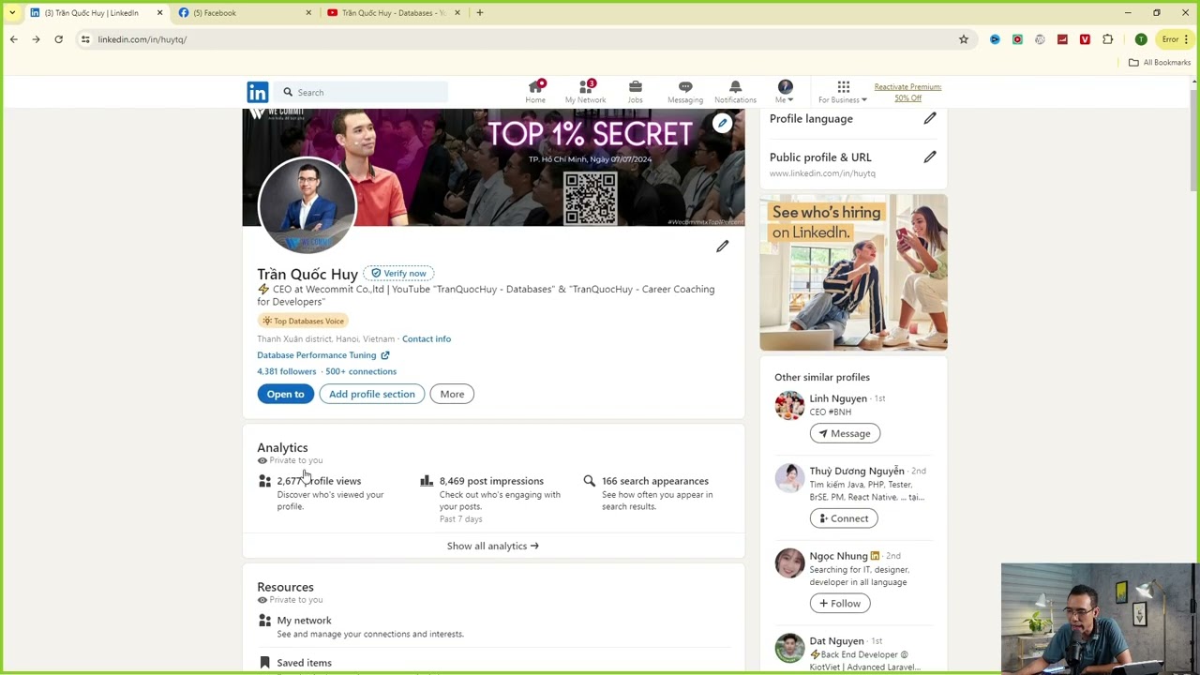This screenshot has width=1200, height=675.
Task: Click the Open to button
Action: point(285,394)
